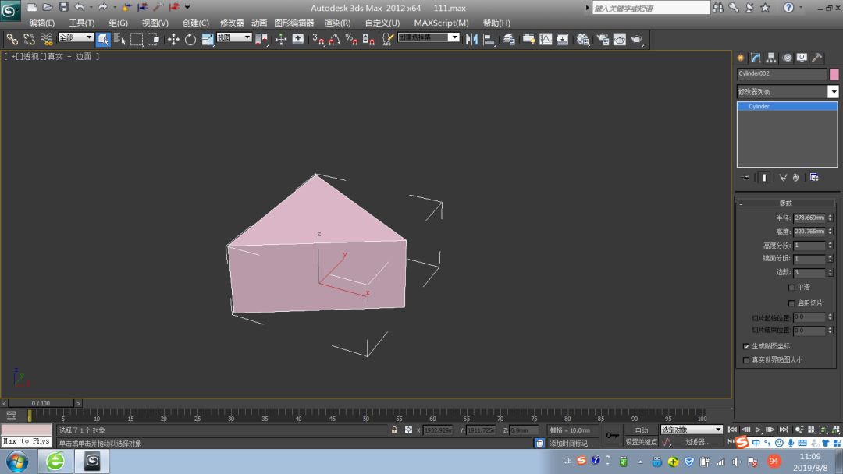Click the Cylinder002 object name field

tap(781, 73)
